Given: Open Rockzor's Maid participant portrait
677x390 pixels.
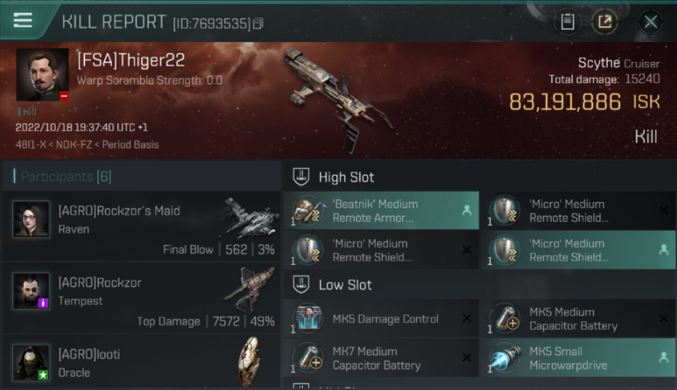Looking at the screenshot, I should tap(31, 219).
